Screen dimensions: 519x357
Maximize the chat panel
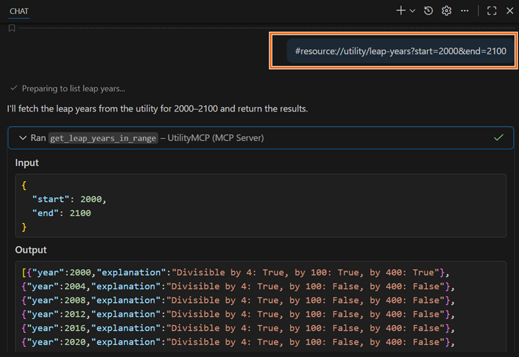[x=492, y=11]
